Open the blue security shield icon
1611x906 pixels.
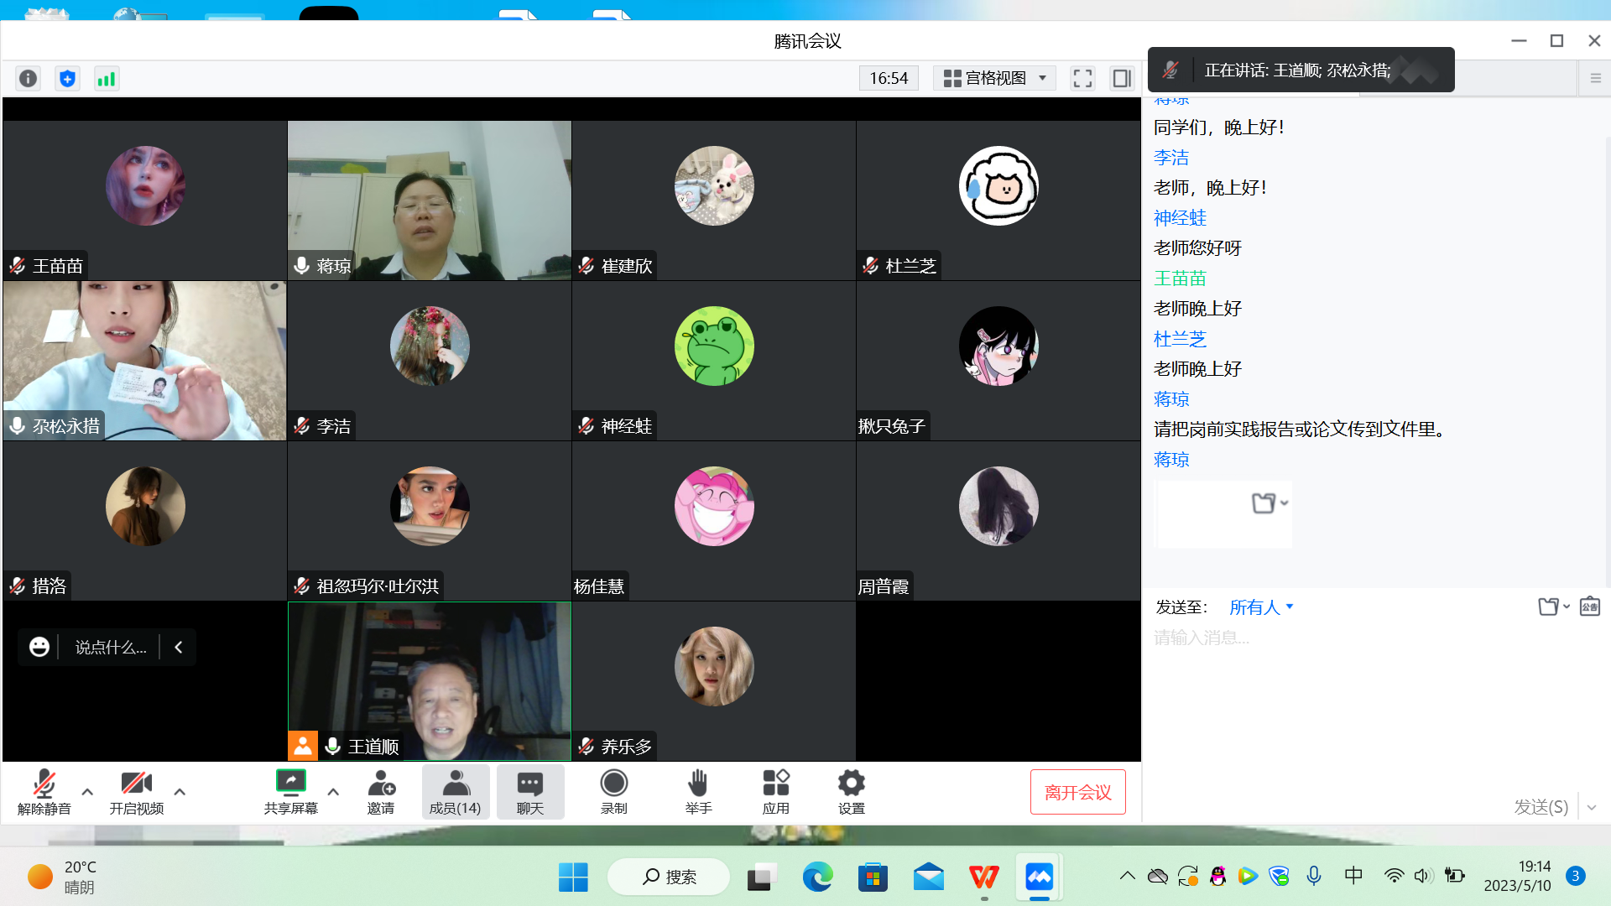[x=67, y=79]
